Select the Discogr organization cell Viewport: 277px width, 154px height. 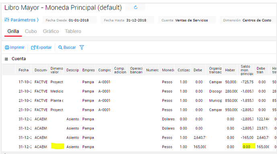[216, 91]
